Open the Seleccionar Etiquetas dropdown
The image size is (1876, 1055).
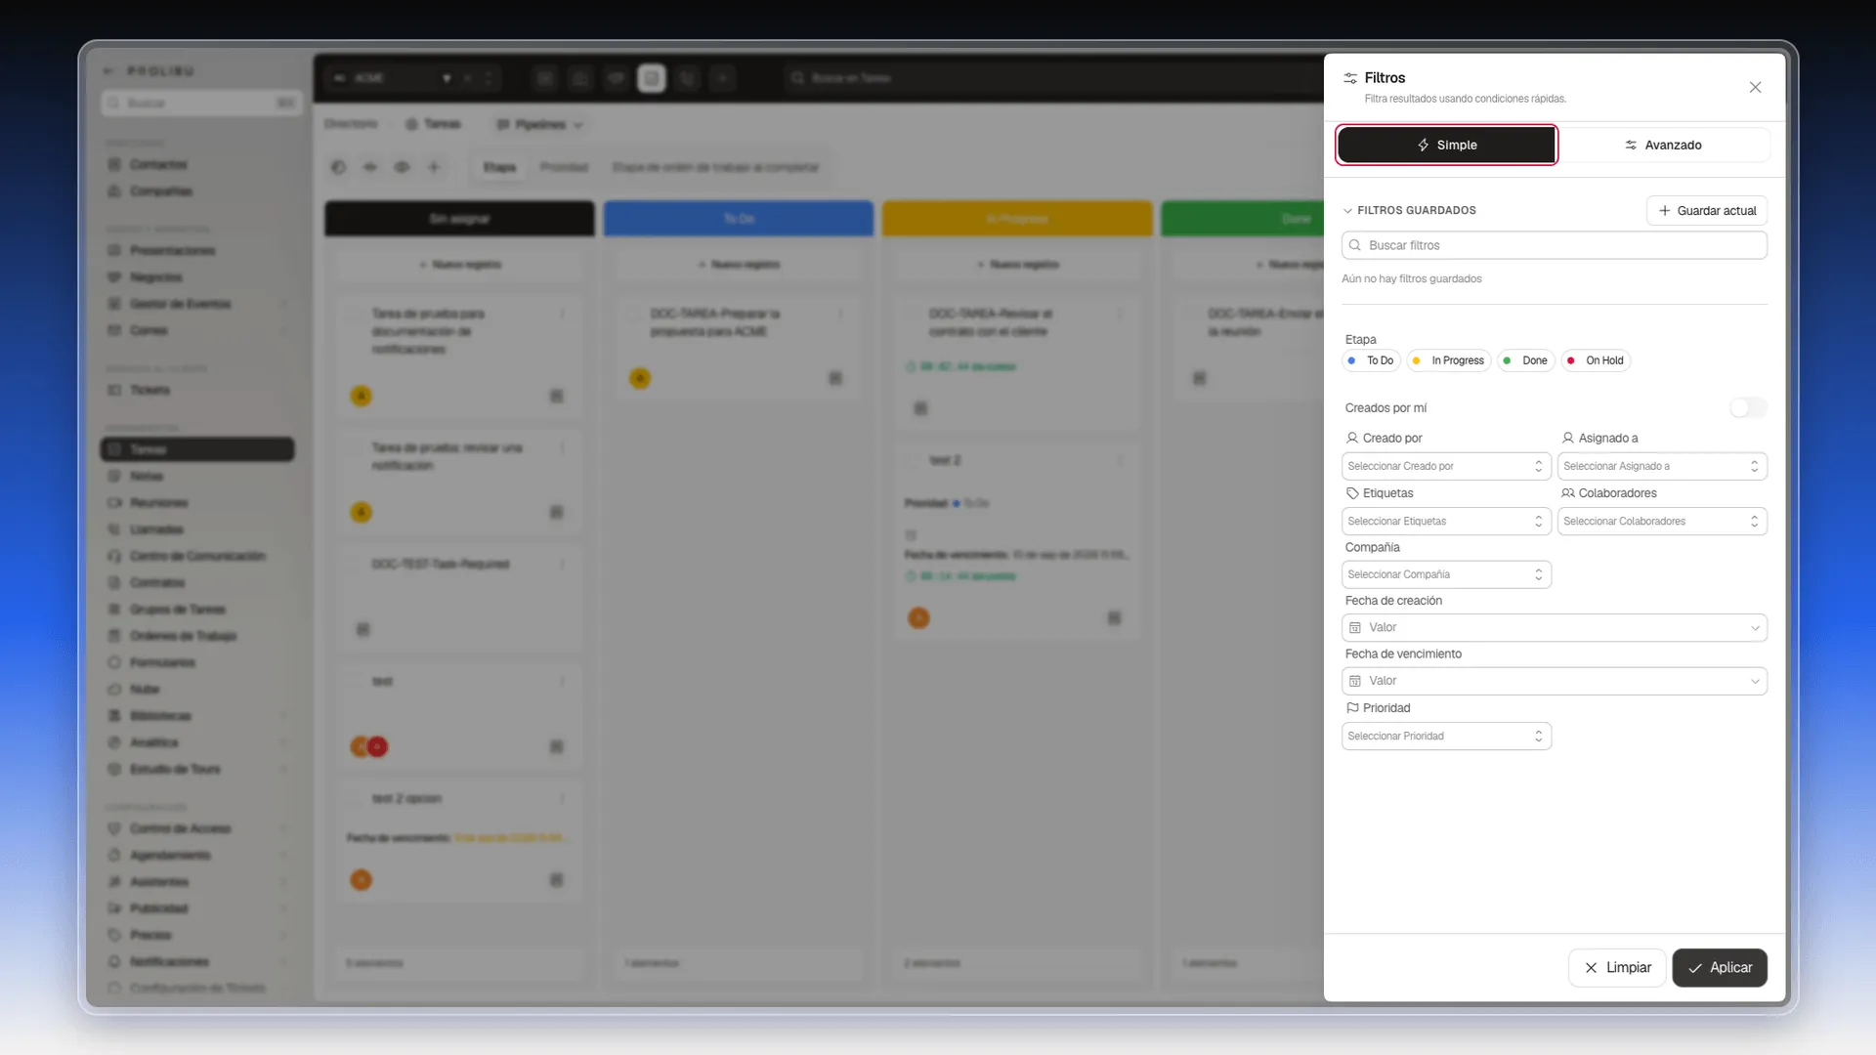click(x=1446, y=521)
